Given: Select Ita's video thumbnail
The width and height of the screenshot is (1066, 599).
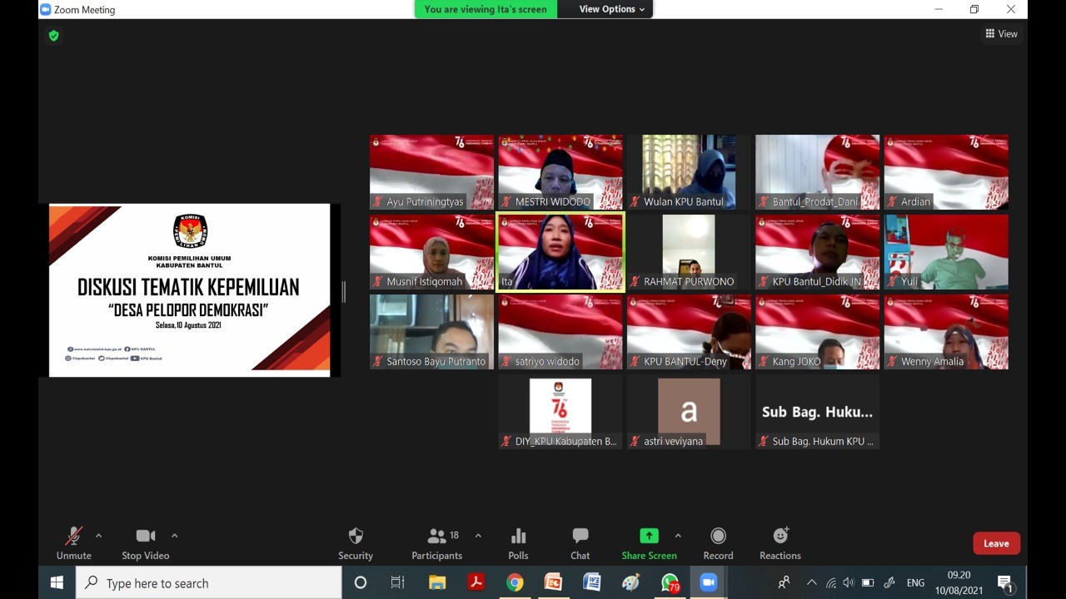Looking at the screenshot, I should click(x=560, y=252).
